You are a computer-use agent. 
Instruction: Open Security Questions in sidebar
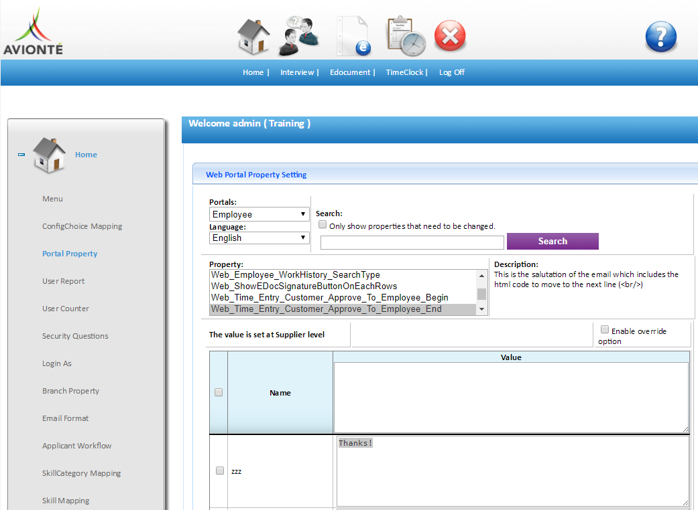75,336
